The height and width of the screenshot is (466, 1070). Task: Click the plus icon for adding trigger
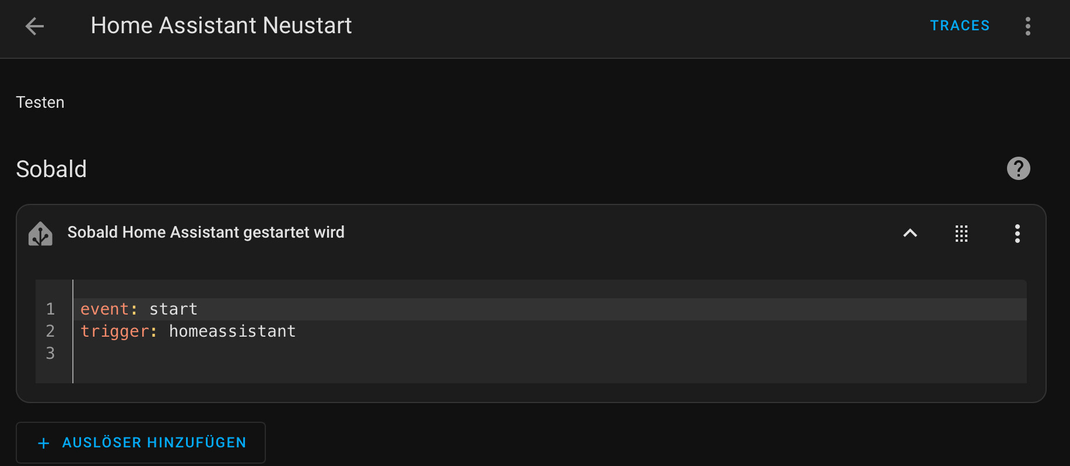pyautogui.click(x=44, y=443)
